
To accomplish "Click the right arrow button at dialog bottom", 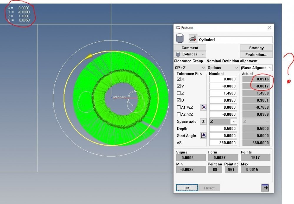I will point(265,188).
